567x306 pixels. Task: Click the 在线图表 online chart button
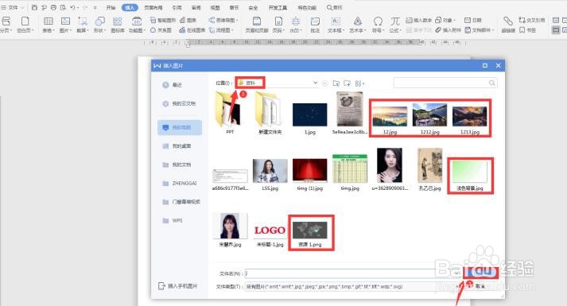(x=192, y=30)
